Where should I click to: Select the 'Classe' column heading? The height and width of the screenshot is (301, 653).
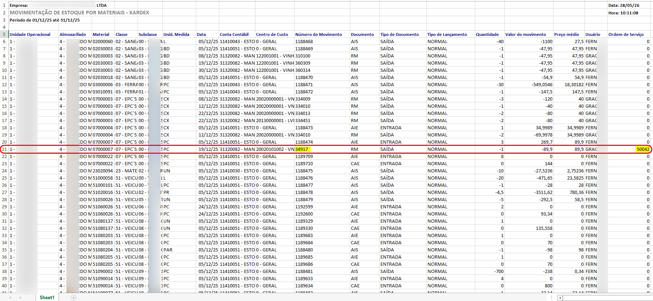[121, 34]
